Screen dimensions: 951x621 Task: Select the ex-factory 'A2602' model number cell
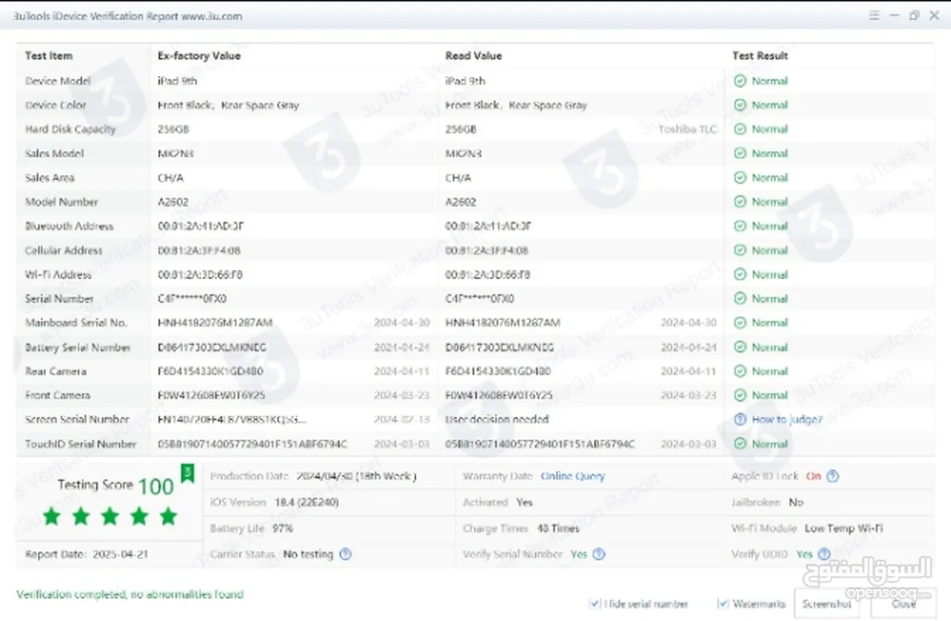tap(173, 202)
